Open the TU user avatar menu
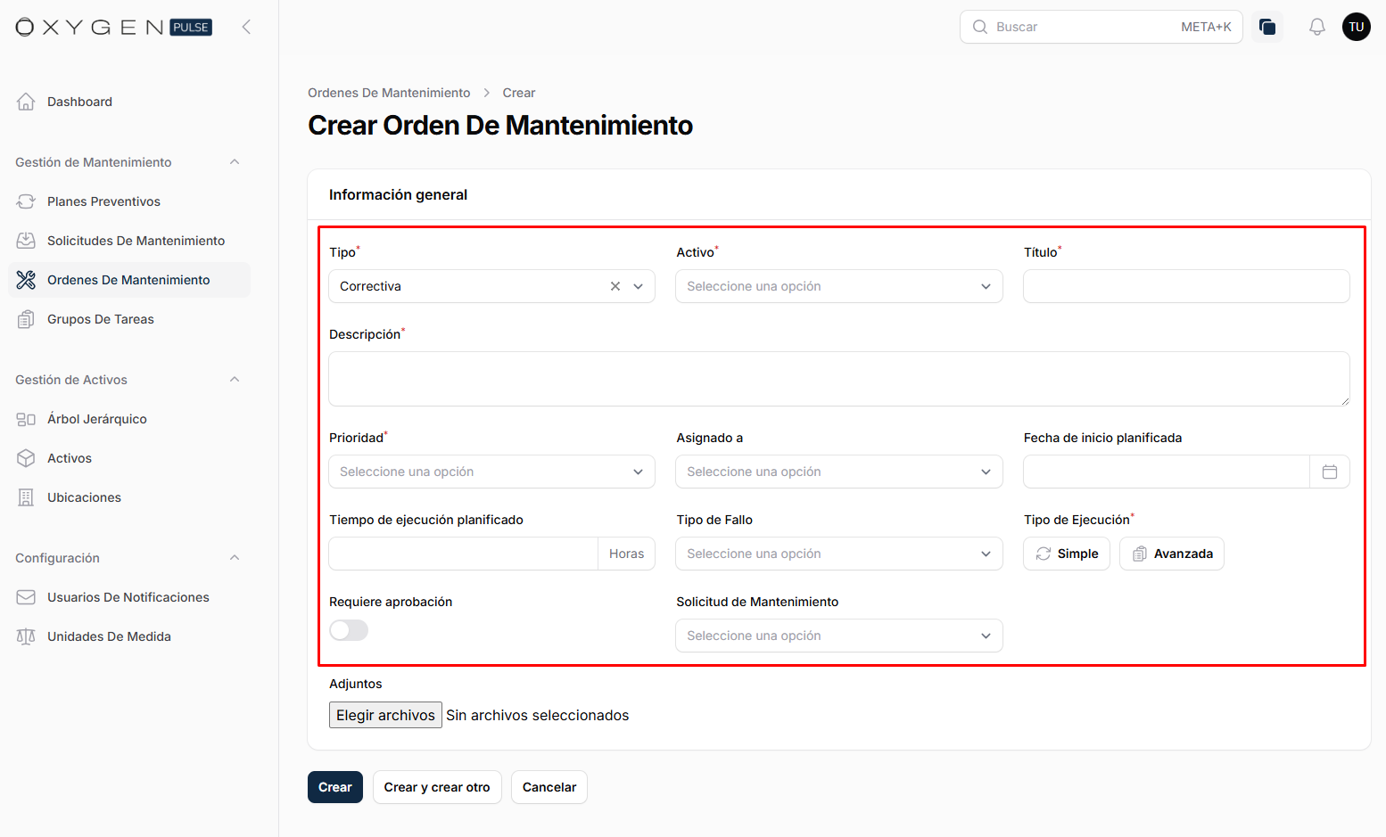Viewport: 1386px width, 837px height. 1356,27
